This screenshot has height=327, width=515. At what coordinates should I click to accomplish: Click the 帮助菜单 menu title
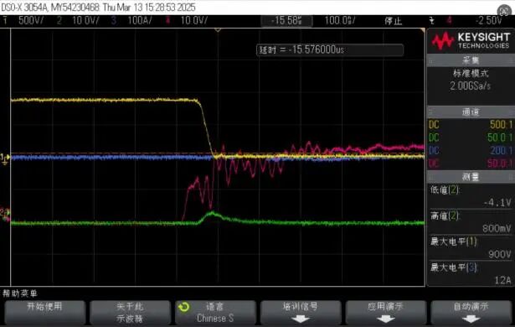click(20, 293)
